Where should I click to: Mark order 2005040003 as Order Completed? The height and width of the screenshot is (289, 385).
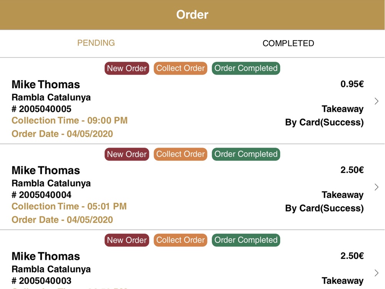(246, 240)
